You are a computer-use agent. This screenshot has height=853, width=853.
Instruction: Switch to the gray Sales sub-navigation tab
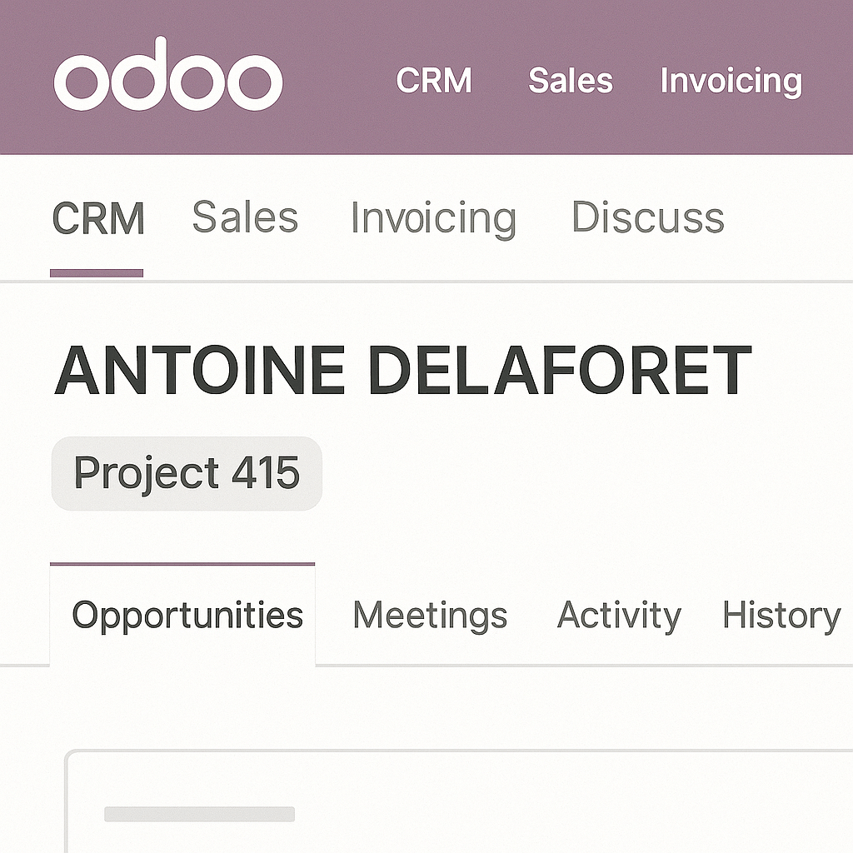245,217
